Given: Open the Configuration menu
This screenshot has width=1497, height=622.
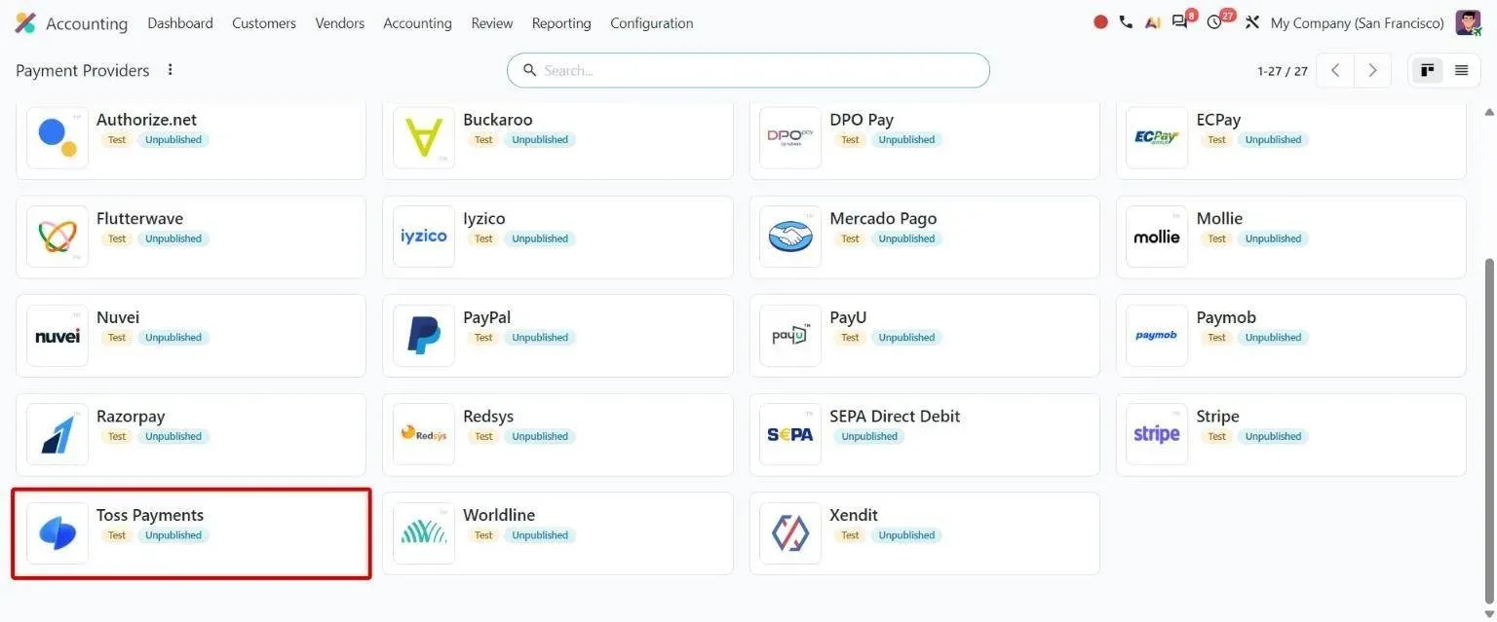Looking at the screenshot, I should pos(652,22).
